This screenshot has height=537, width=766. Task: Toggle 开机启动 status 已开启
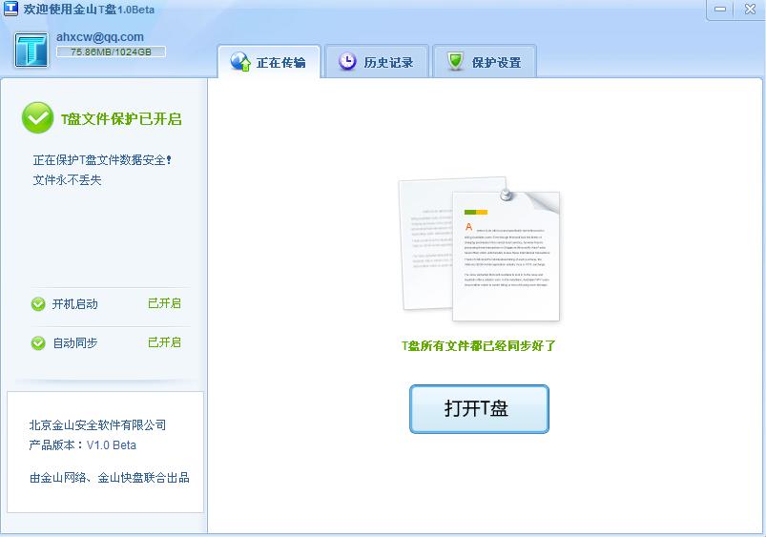164,303
